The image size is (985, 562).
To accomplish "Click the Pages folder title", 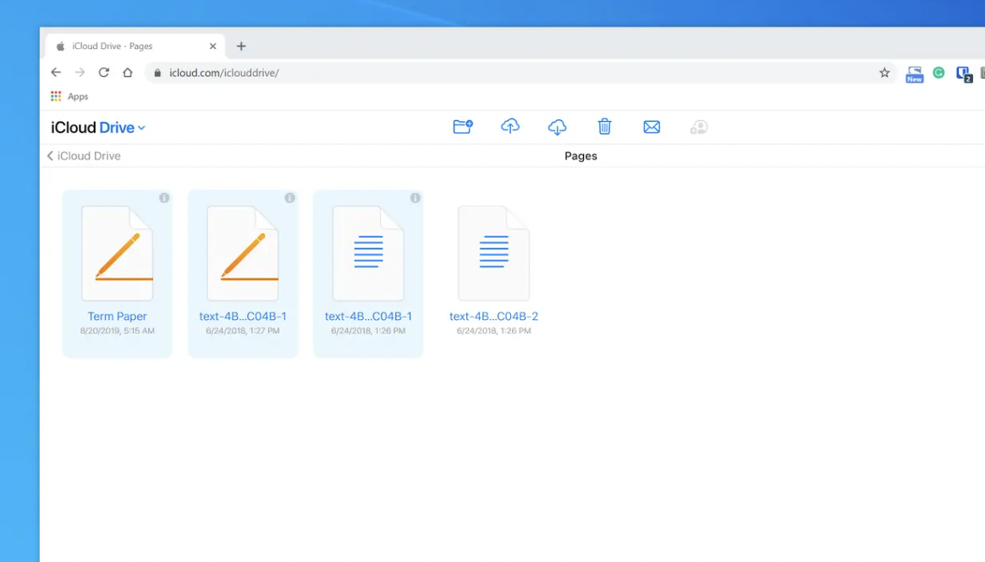I will click(581, 156).
